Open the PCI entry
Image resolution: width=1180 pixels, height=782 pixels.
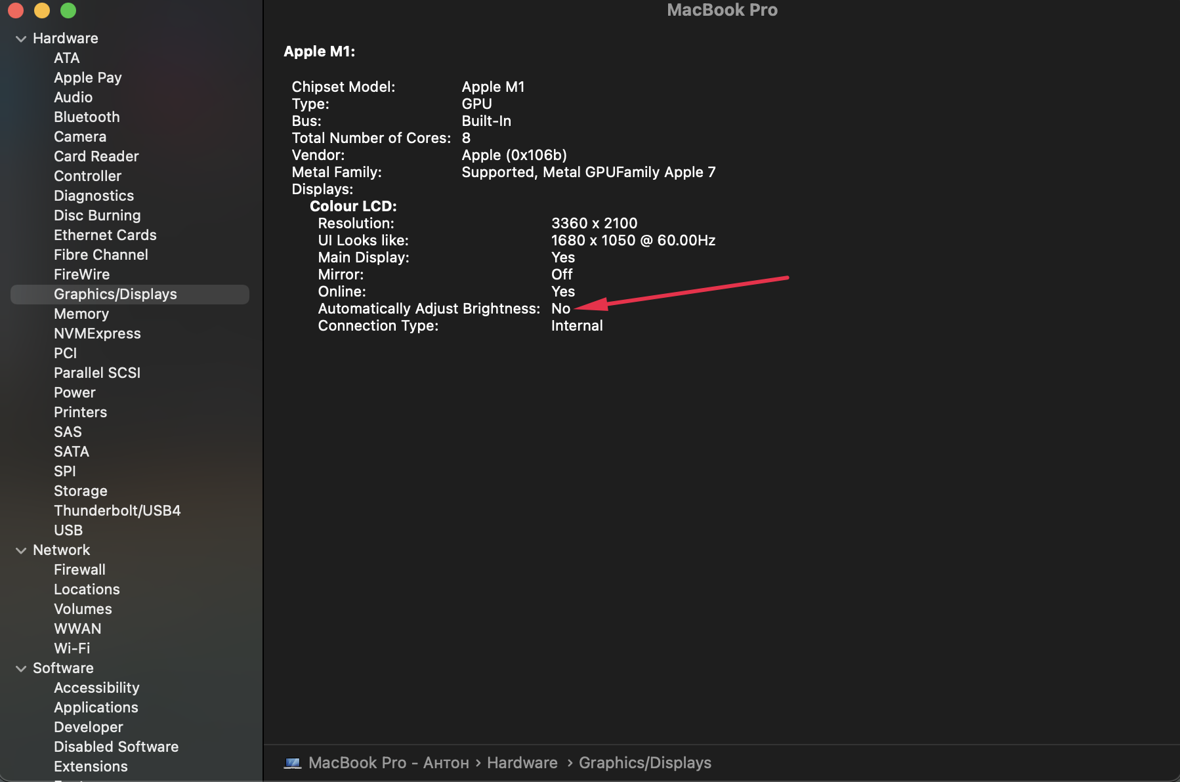(66, 353)
